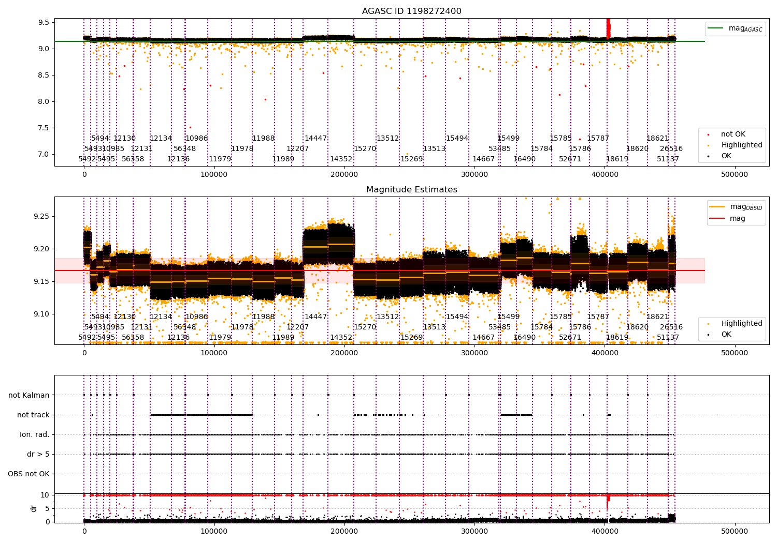The width and height of the screenshot is (777, 543).
Task: Click the '10' y-tick on bottom dr axis
Action: pyautogui.click(x=45, y=495)
